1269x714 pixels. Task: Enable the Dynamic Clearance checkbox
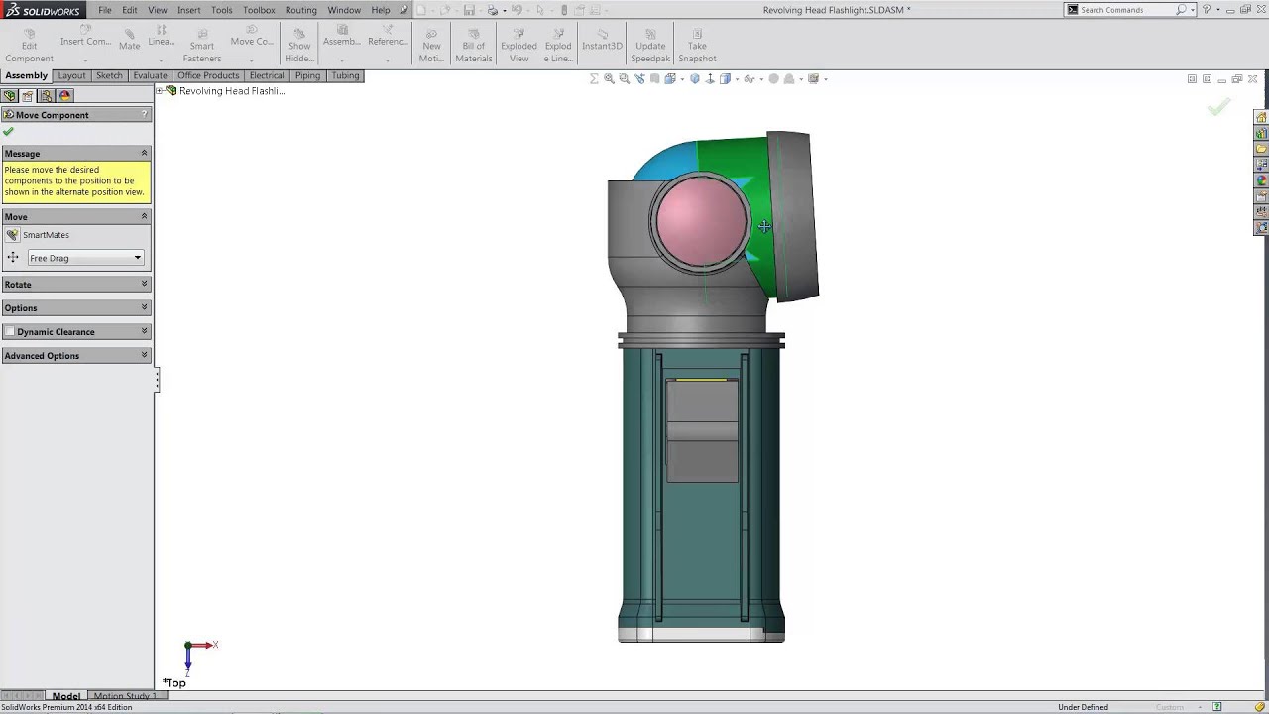tap(10, 332)
